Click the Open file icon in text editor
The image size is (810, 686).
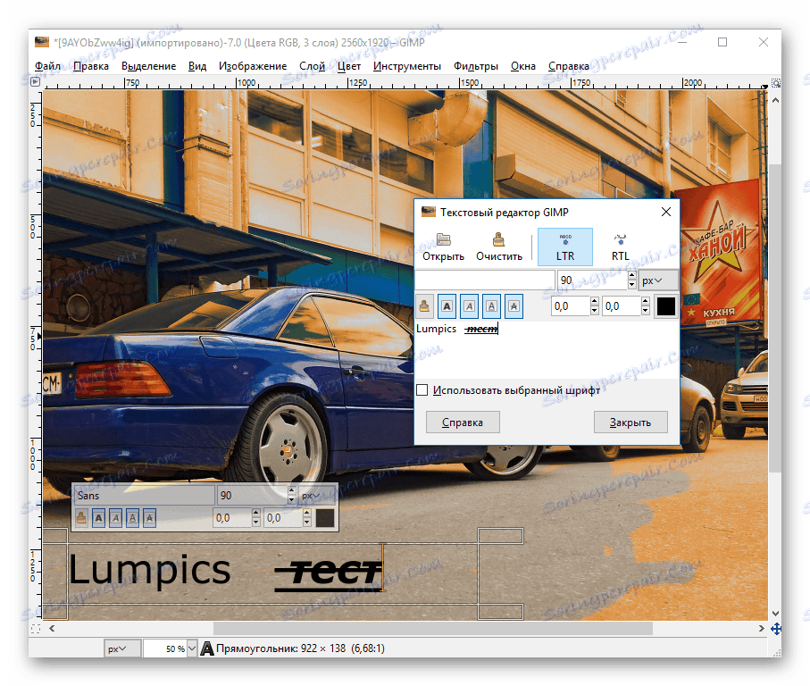[443, 247]
